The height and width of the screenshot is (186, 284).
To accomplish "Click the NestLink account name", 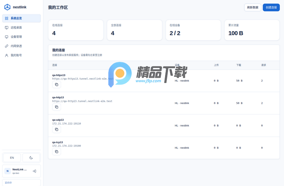I will pyautogui.click(x=20, y=169).
